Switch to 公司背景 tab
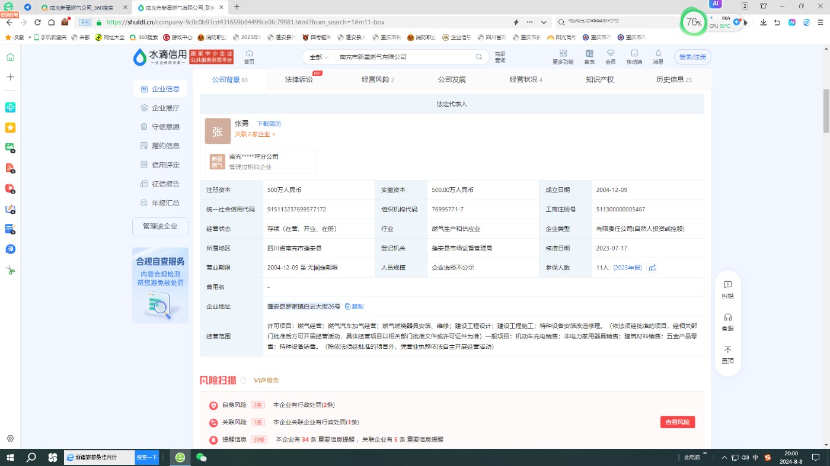The image size is (830, 466). (x=230, y=79)
